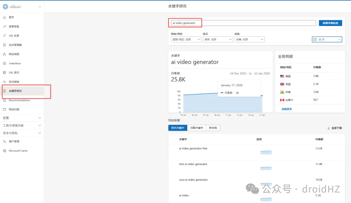
Task: Click the user management icon
Action: (5, 142)
